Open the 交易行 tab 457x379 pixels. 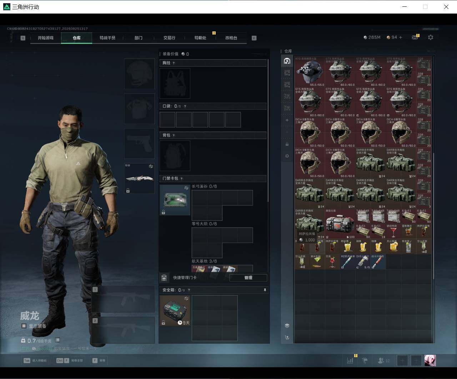[169, 38]
